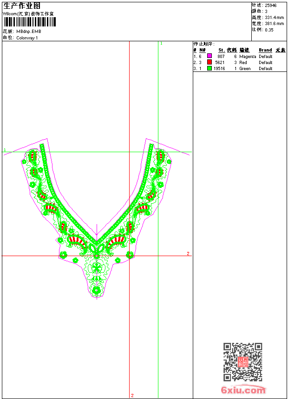Click stitch count 19516 in Green row

[219, 68]
